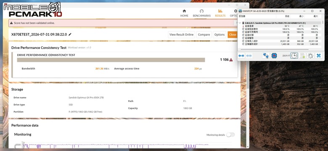Click the Workload version: v1.0 label
The height and width of the screenshot is (151, 328).
tap(79, 48)
